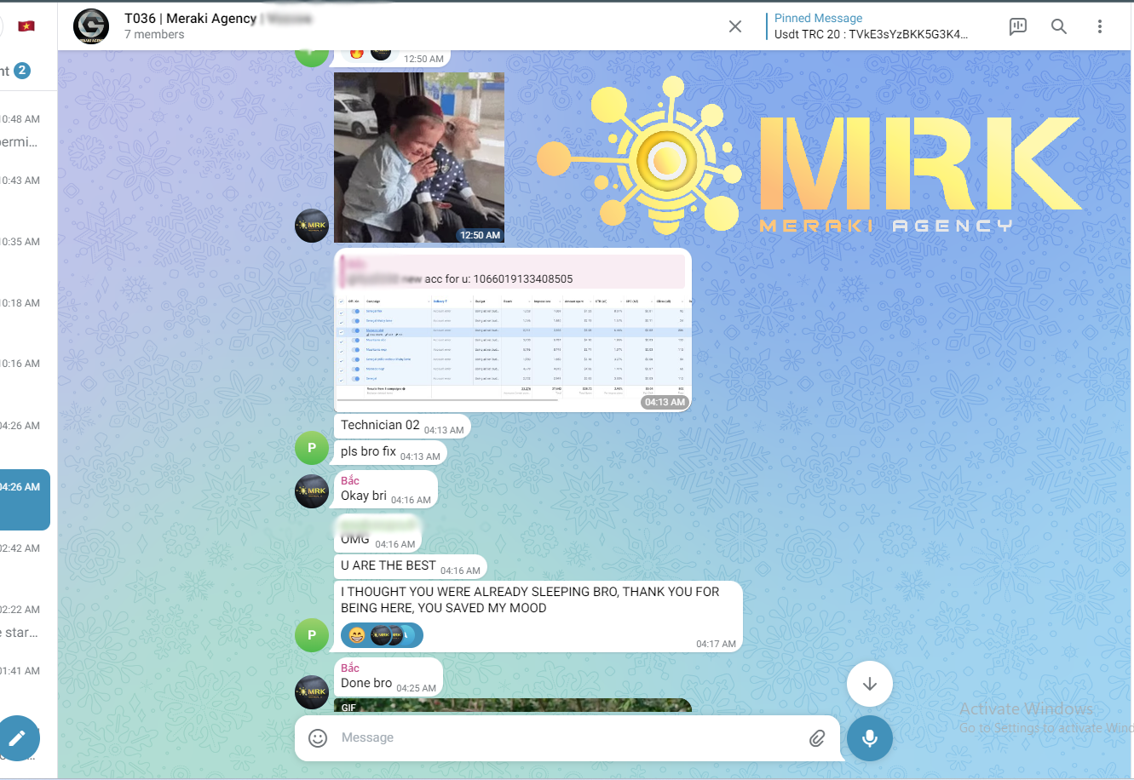Click sender name Bắc above 'Done bro'

350,668
